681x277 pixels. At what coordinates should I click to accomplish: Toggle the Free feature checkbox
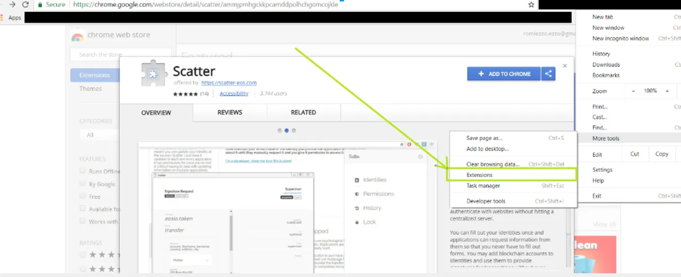[x=82, y=196]
